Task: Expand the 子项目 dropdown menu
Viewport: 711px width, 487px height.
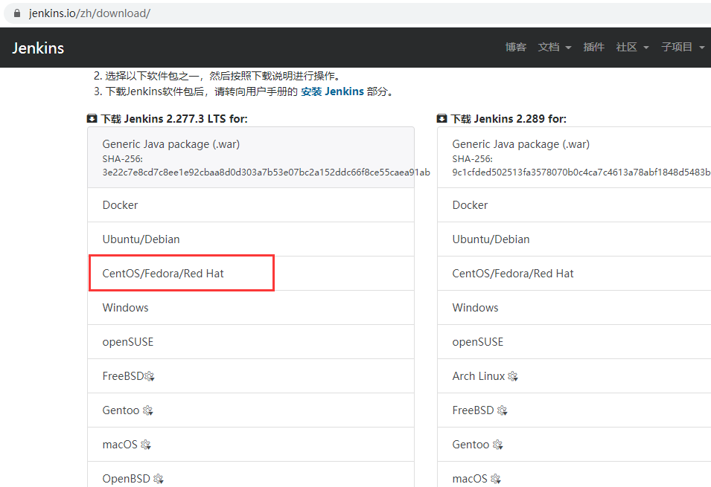Action: [682, 47]
